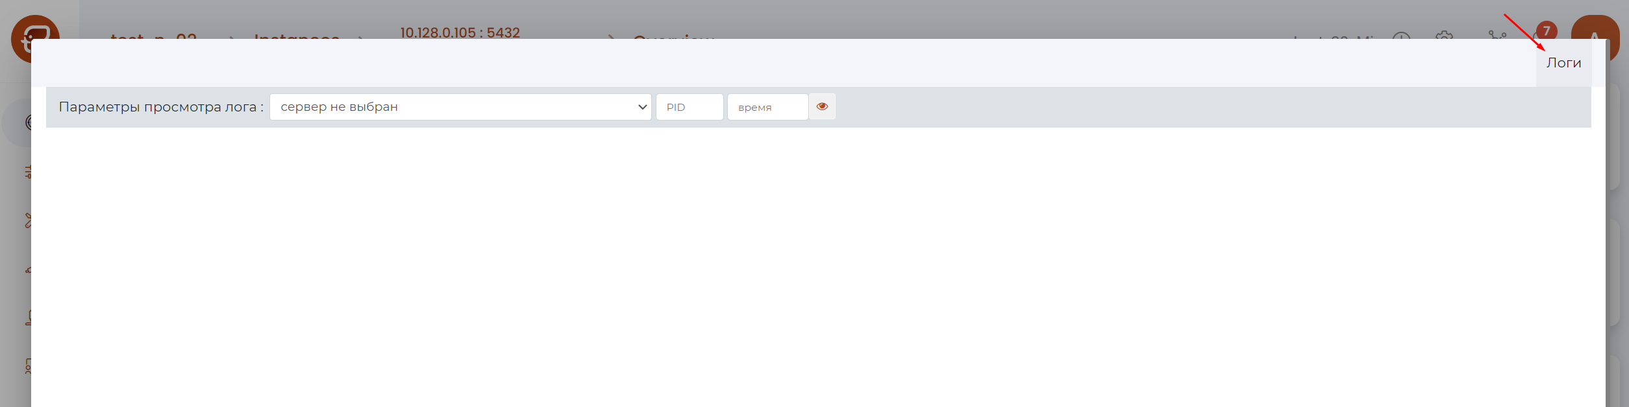1629x407 pixels.
Task: Click the highlighted circular icon in sidebar
Action: click(26, 122)
